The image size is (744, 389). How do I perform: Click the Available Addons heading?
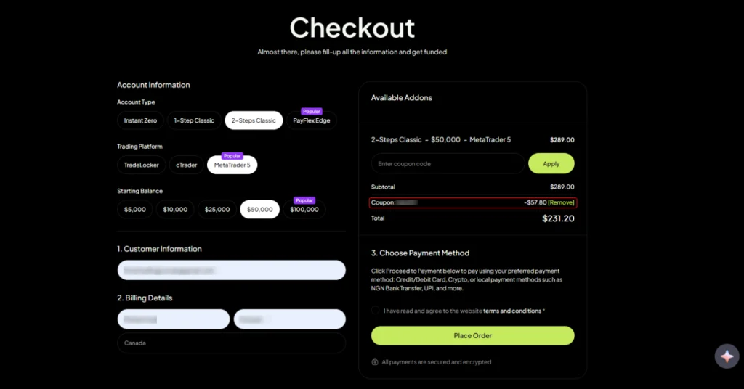pos(401,97)
